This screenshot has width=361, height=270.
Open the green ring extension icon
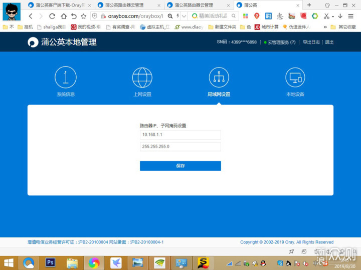click(315, 16)
